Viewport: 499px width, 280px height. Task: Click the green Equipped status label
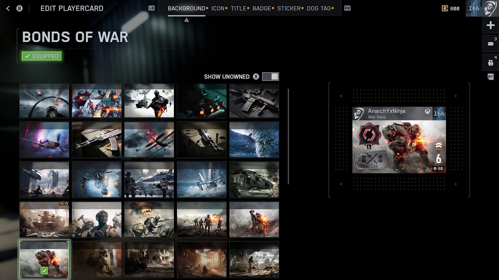tap(42, 56)
